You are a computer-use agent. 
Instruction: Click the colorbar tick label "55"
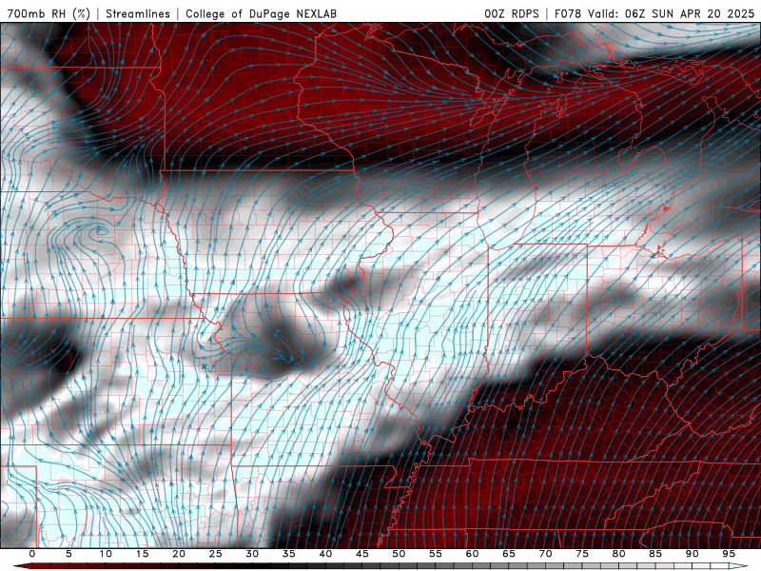click(x=436, y=554)
